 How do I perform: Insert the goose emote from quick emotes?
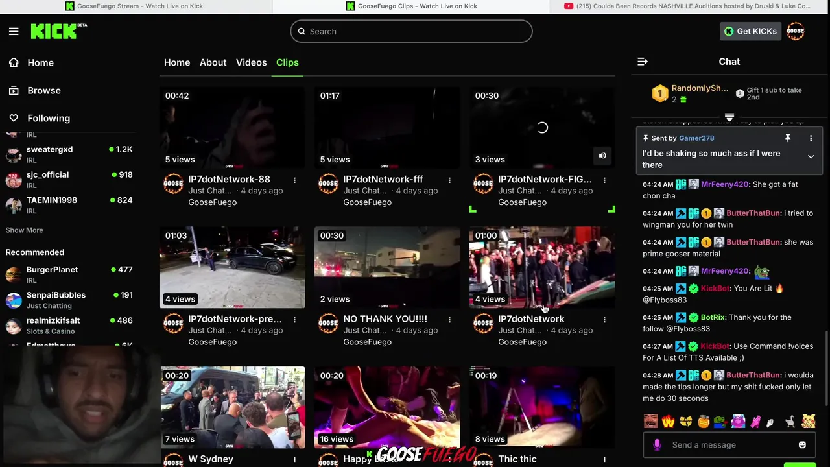790,422
